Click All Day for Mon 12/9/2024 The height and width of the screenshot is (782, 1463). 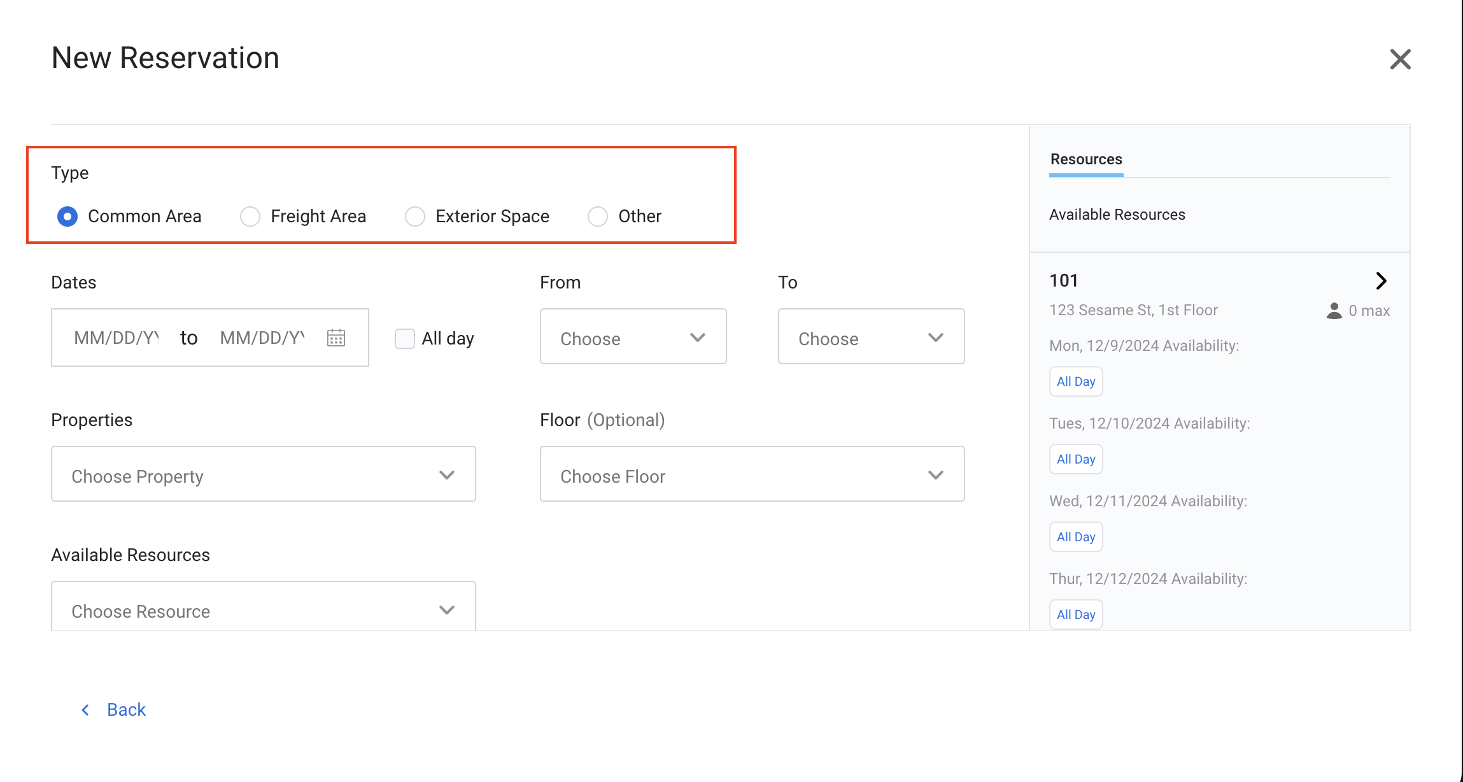point(1076,381)
